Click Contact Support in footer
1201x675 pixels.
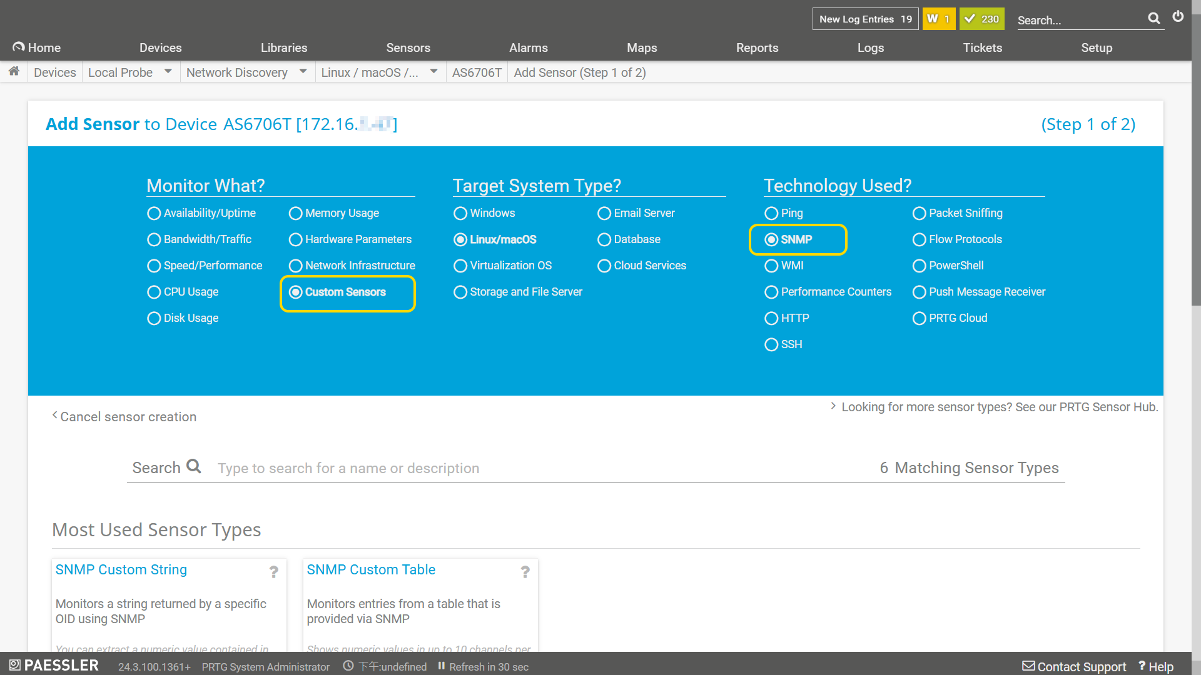1074,666
